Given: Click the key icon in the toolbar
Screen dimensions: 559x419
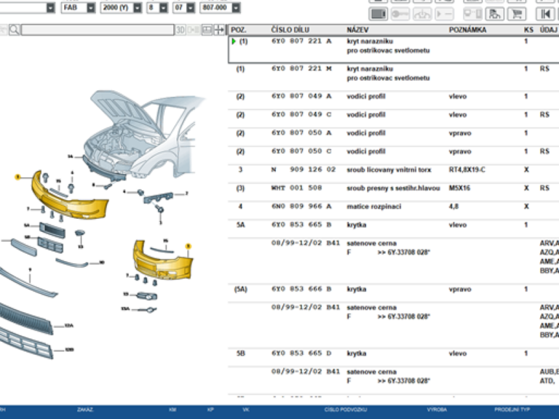Looking at the screenshot, I should coord(400,14).
